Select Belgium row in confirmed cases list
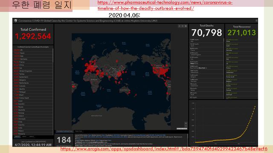This screenshot has height=153, width=273. click(33, 80)
